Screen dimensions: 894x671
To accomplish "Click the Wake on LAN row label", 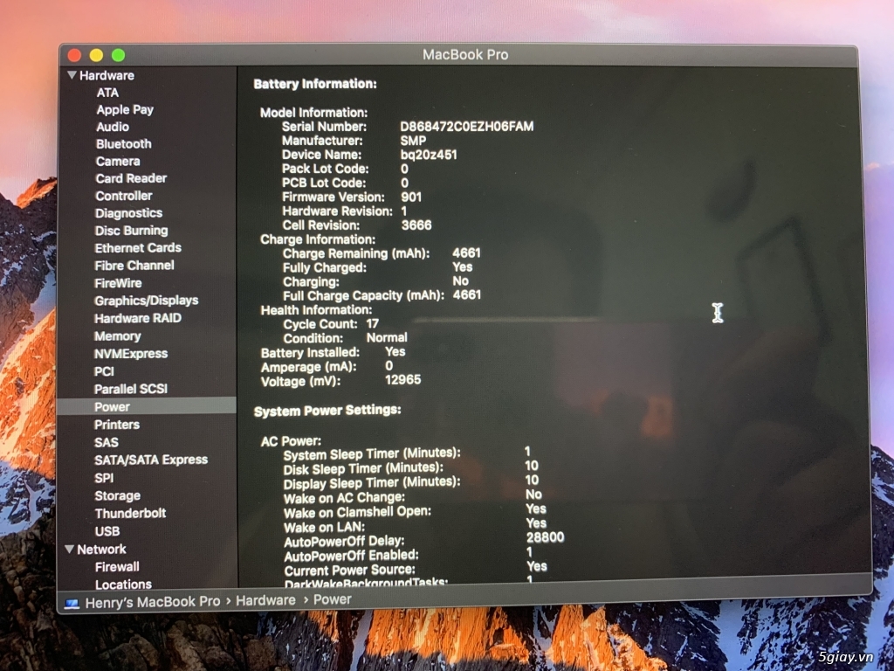I will [x=325, y=527].
